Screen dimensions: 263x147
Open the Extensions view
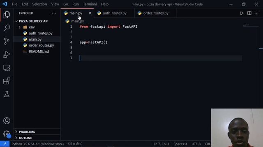[7, 81]
